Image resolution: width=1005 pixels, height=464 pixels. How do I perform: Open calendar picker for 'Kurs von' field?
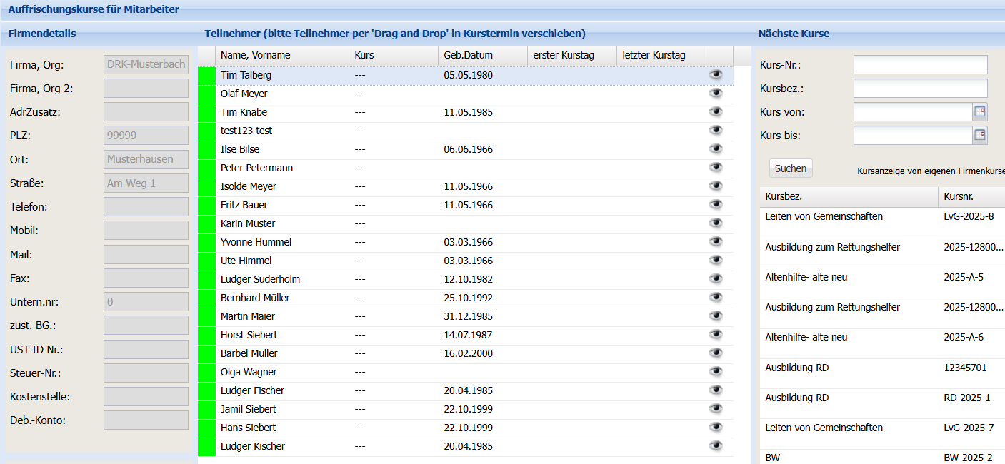[x=980, y=111]
